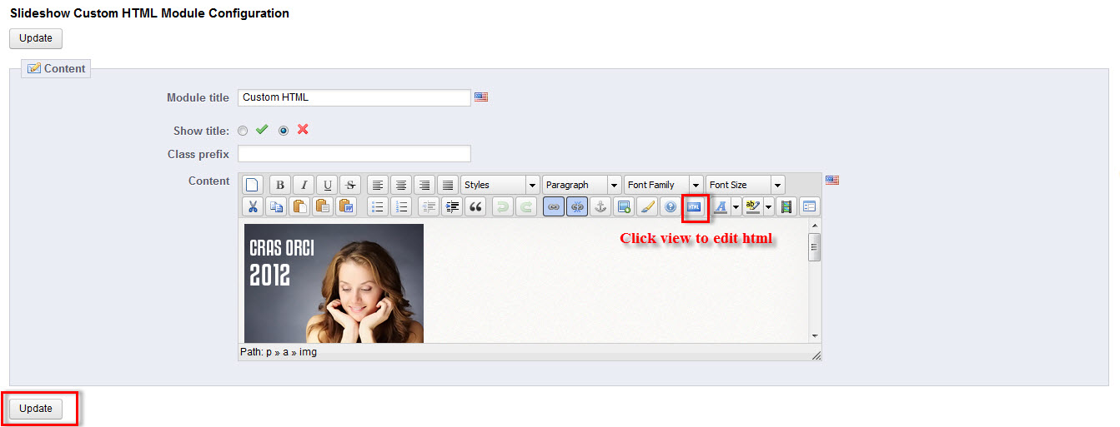Click the editor resize handle corner
This screenshot has width=1120, height=427.
[x=816, y=355]
